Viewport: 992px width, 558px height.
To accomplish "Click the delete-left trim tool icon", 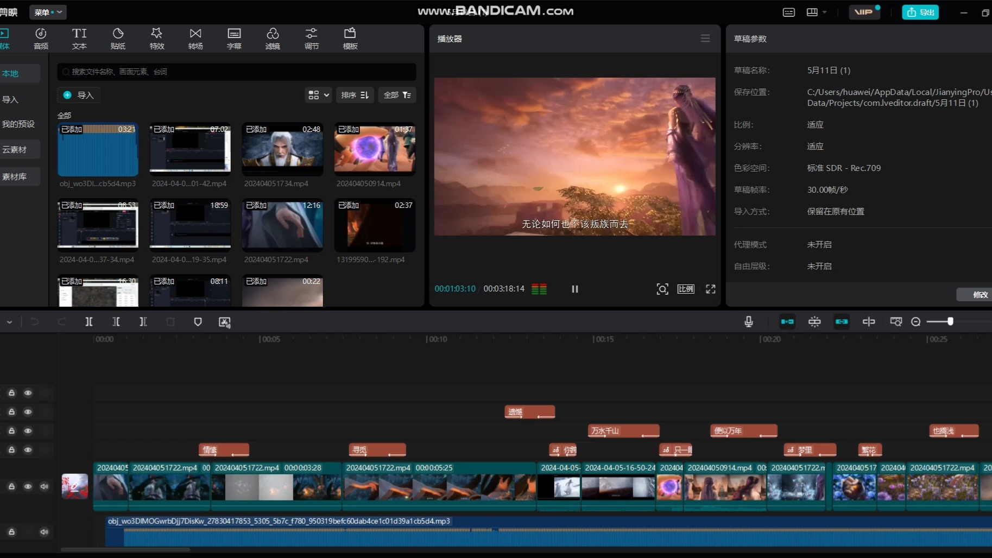I will point(116,322).
